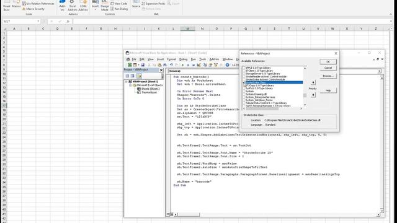Click Toggle Folders icon in Project panel

(139, 76)
